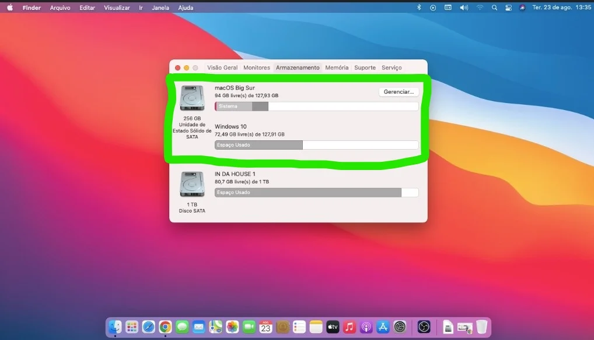
Task: Open System Preferences from the dock
Action: point(400,327)
